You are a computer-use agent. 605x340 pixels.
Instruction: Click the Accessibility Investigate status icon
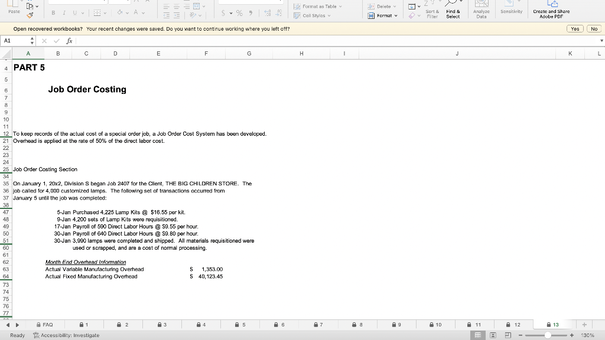(x=36, y=335)
